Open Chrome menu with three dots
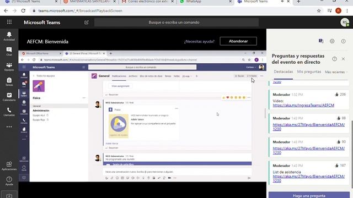 [347, 11]
